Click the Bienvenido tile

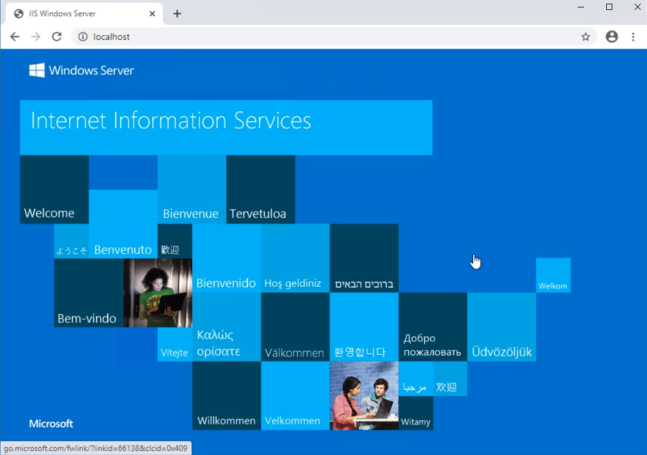pyautogui.click(x=226, y=258)
